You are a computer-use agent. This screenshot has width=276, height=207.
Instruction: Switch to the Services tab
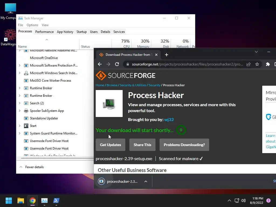click(119, 32)
